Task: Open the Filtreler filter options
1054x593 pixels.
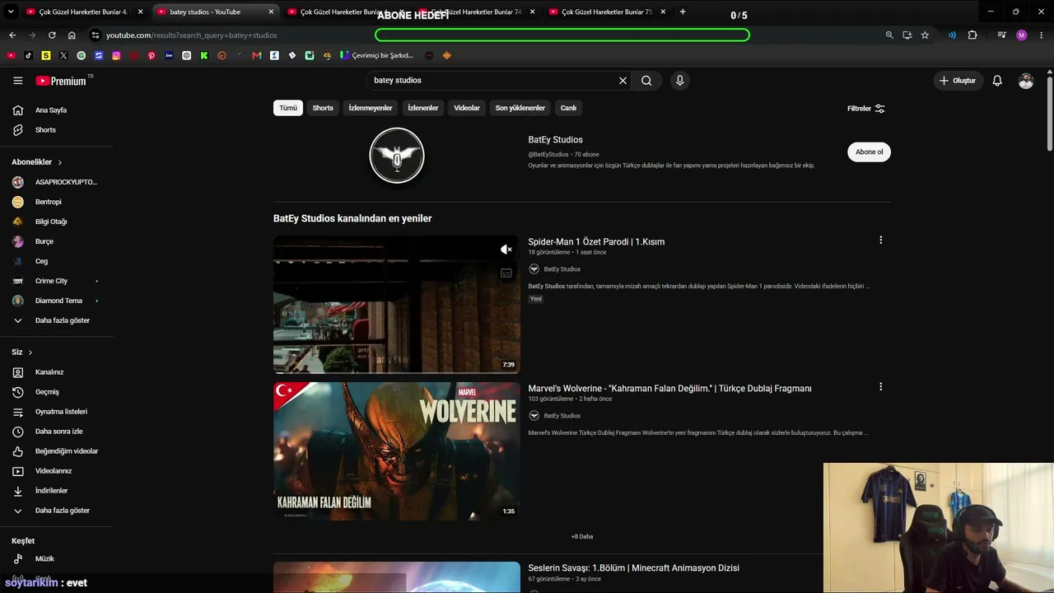Action: [866, 109]
